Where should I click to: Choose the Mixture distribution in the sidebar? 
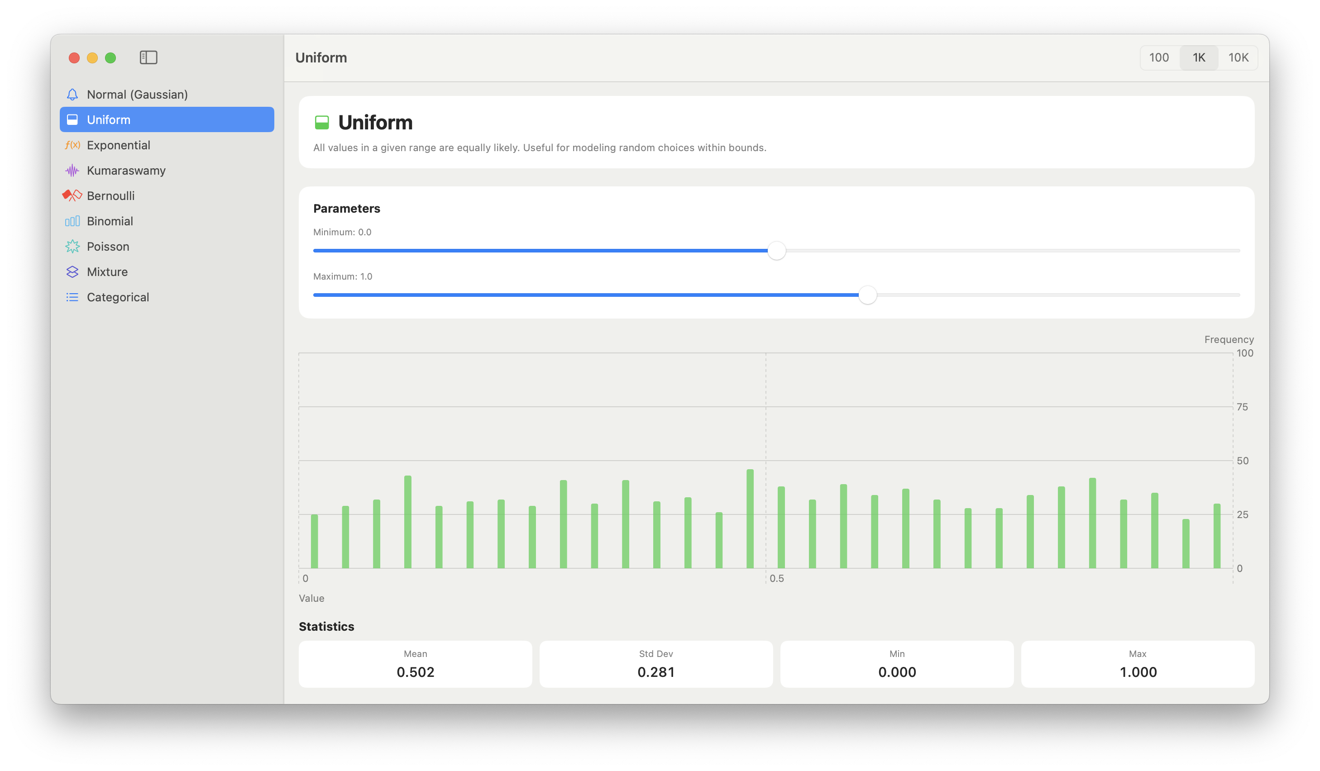point(107,271)
